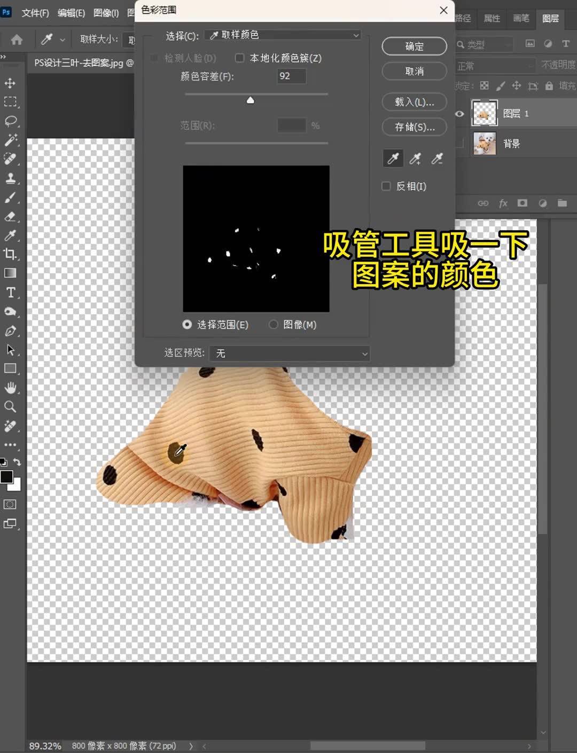The height and width of the screenshot is (753, 577).
Task: Hide 图层 1 visibility eye
Action: pyautogui.click(x=459, y=114)
